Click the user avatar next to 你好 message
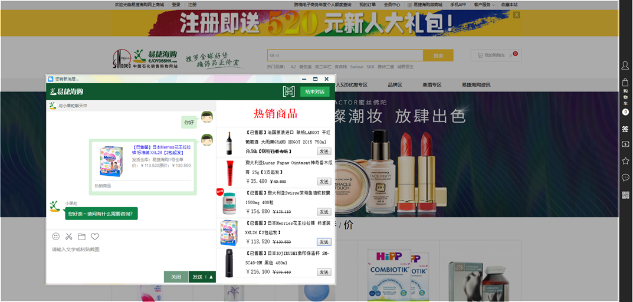 click(206, 116)
